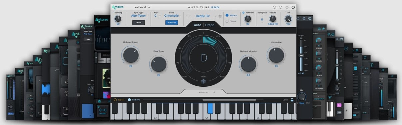Select the Classic mode radio button
This screenshot has width=402, height=125.
tap(227, 21)
